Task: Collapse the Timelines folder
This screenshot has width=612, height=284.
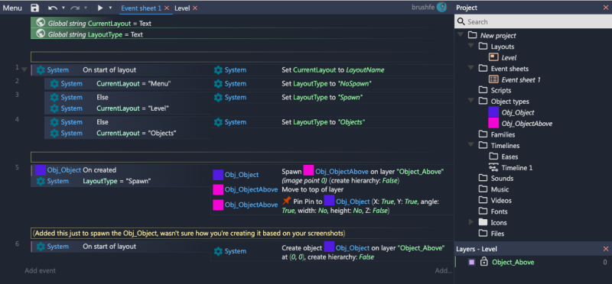Action: pos(471,145)
